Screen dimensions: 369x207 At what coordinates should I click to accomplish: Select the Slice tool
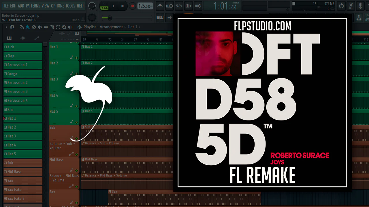52,27
